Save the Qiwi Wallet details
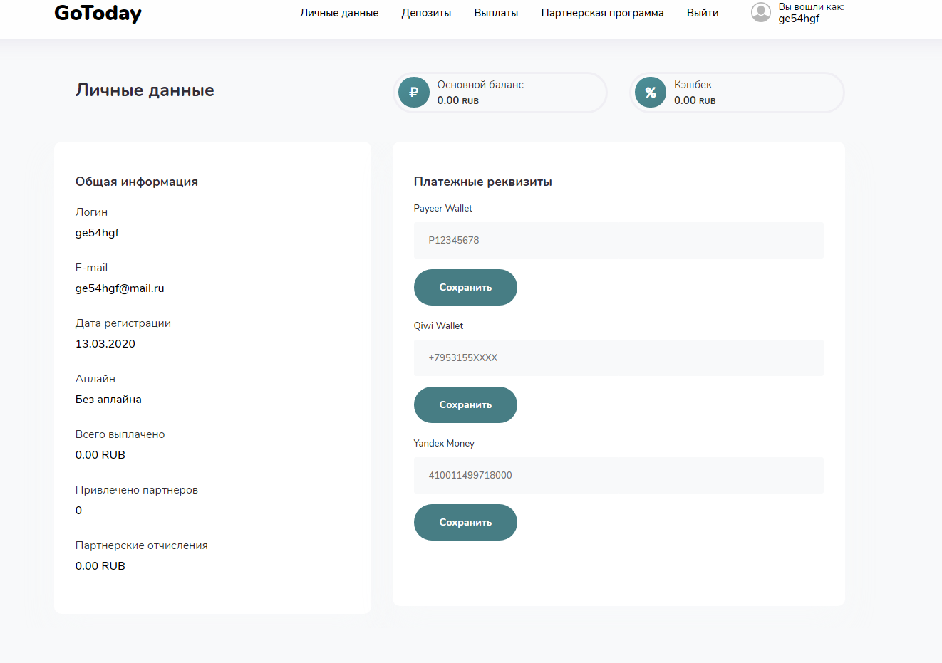The width and height of the screenshot is (942, 663). [465, 404]
